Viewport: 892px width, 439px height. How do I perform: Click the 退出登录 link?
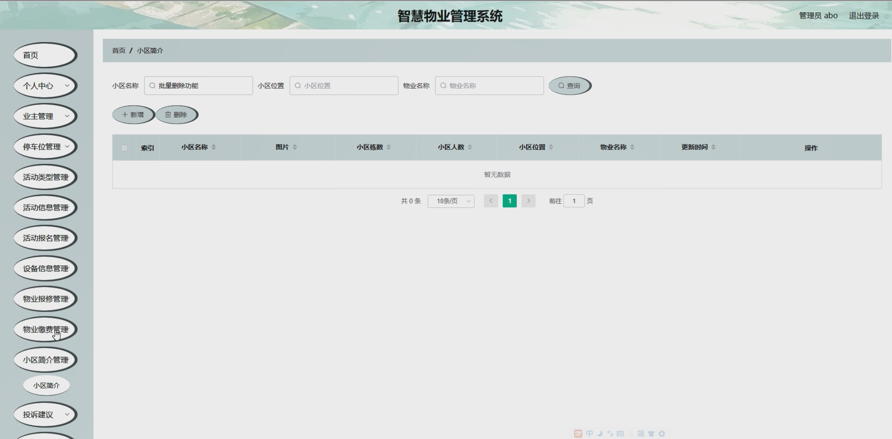tap(864, 16)
